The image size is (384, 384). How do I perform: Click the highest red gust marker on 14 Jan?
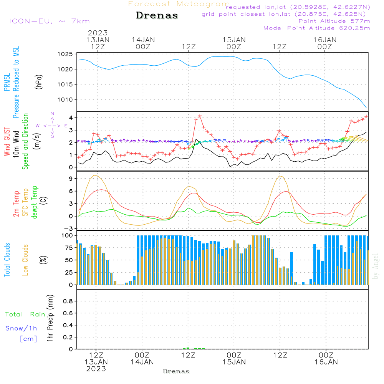tap(200, 116)
